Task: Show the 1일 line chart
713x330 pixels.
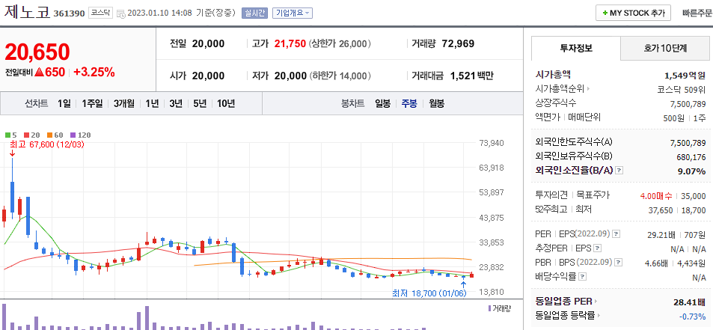Action: (x=64, y=103)
